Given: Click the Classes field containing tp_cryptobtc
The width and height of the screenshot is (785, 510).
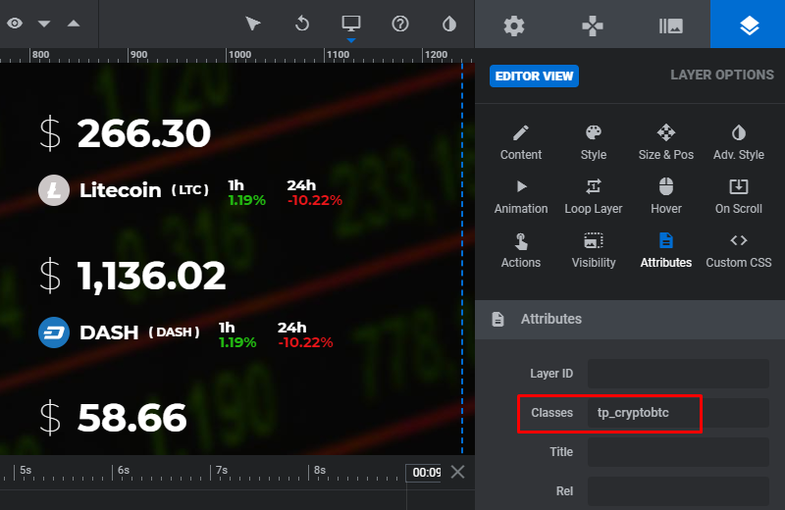Looking at the screenshot, I should click(678, 413).
